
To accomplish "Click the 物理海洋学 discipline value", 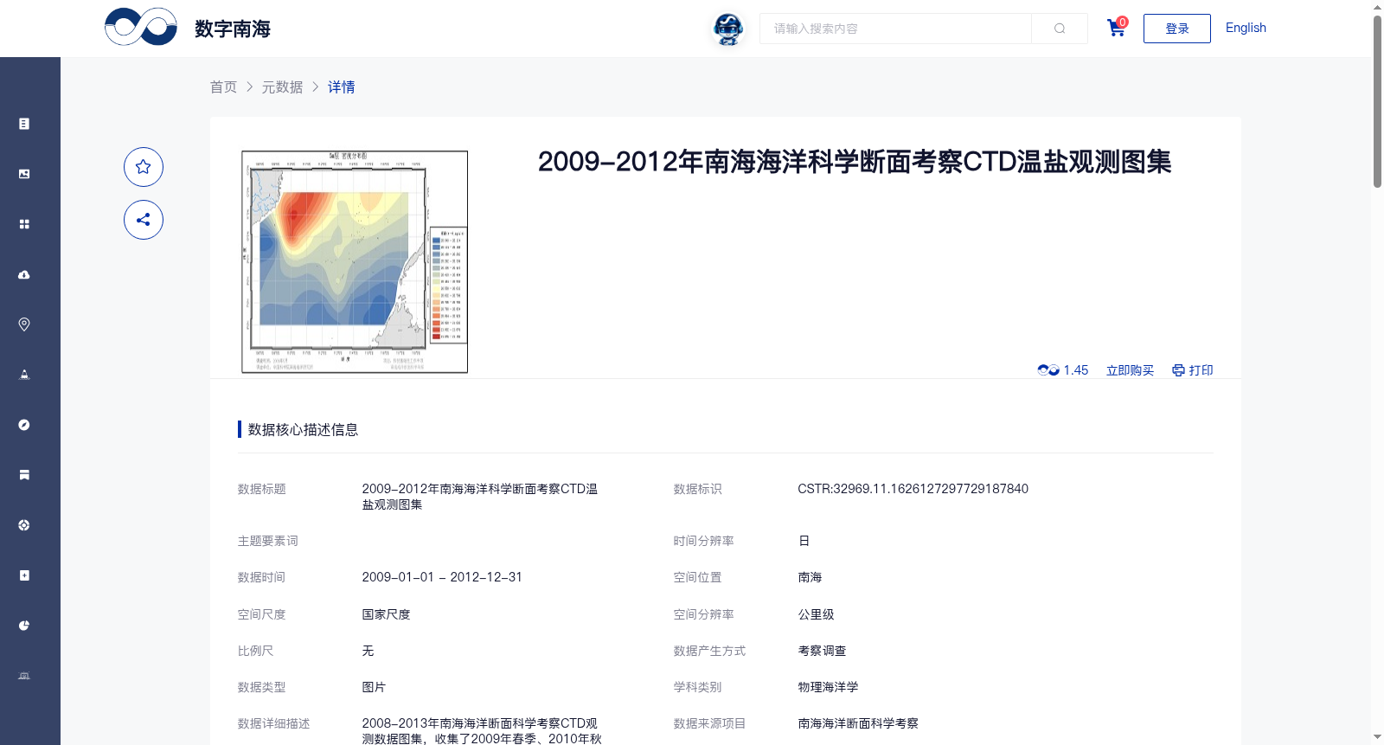I will [828, 687].
